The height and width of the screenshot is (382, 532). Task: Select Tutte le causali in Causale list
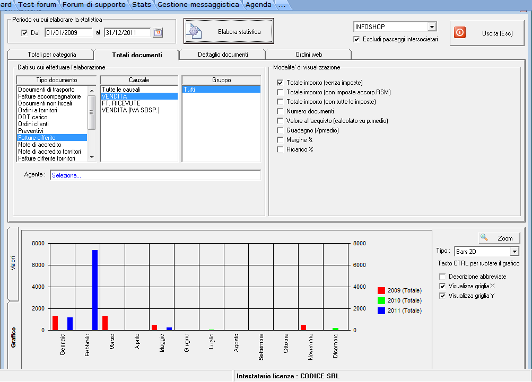[139, 90]
